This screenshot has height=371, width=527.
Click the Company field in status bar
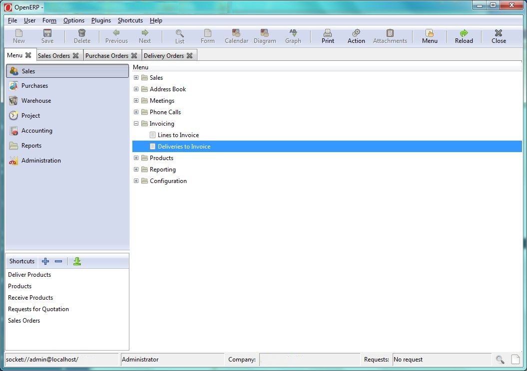point(310,359)
